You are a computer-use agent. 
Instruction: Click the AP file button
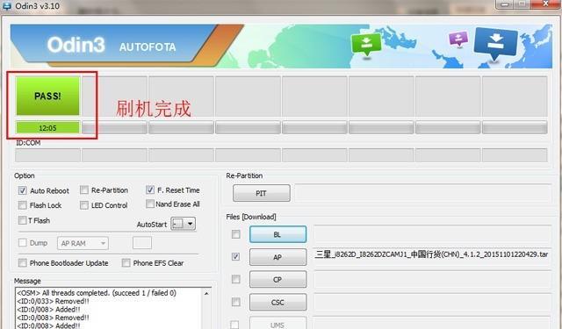277,257
